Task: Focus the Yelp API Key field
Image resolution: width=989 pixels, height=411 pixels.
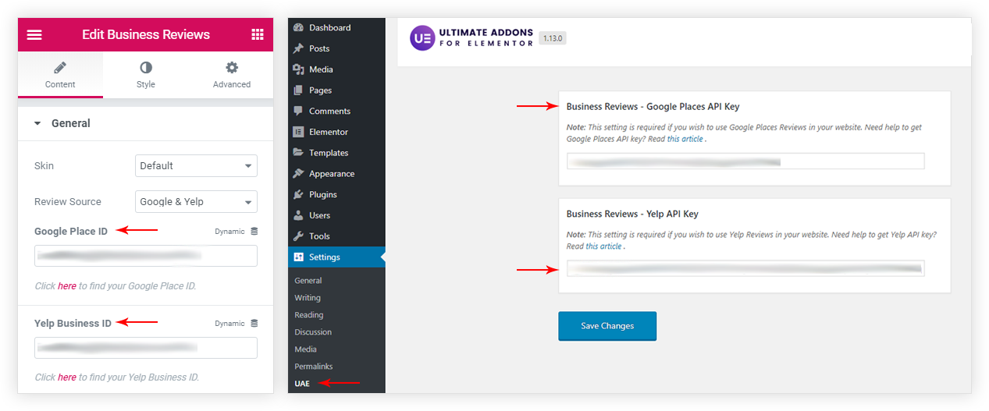Action: 745,268
